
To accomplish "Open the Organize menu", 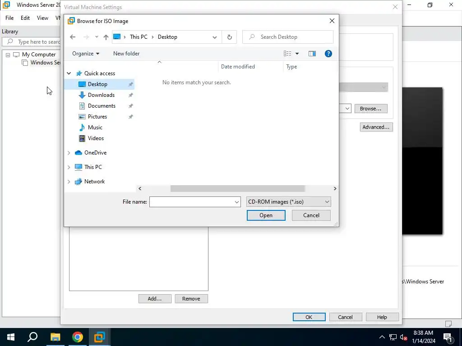I will pos(86,54).
